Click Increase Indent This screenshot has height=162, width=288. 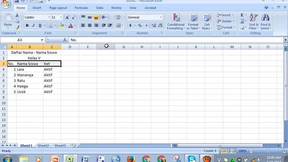(x=110, y=26)
